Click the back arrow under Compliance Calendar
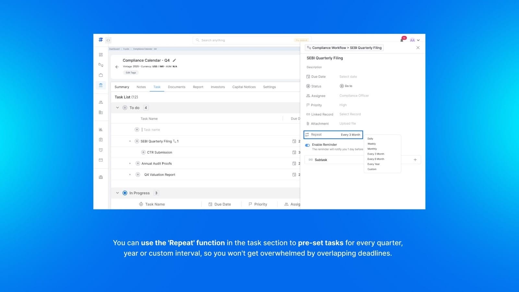The height and width of the screenshot is (292, 519). 117,67
